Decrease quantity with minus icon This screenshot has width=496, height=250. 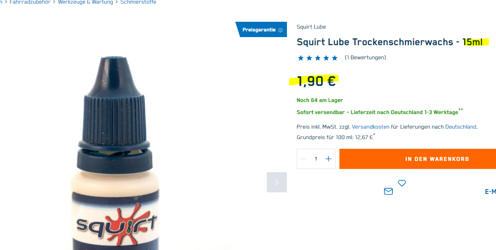[x=303, y=159]
